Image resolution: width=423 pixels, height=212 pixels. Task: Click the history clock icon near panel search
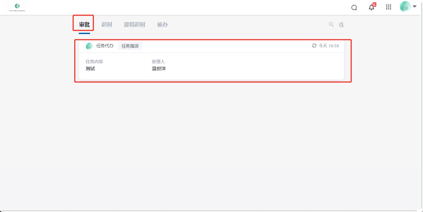(341, 24)
